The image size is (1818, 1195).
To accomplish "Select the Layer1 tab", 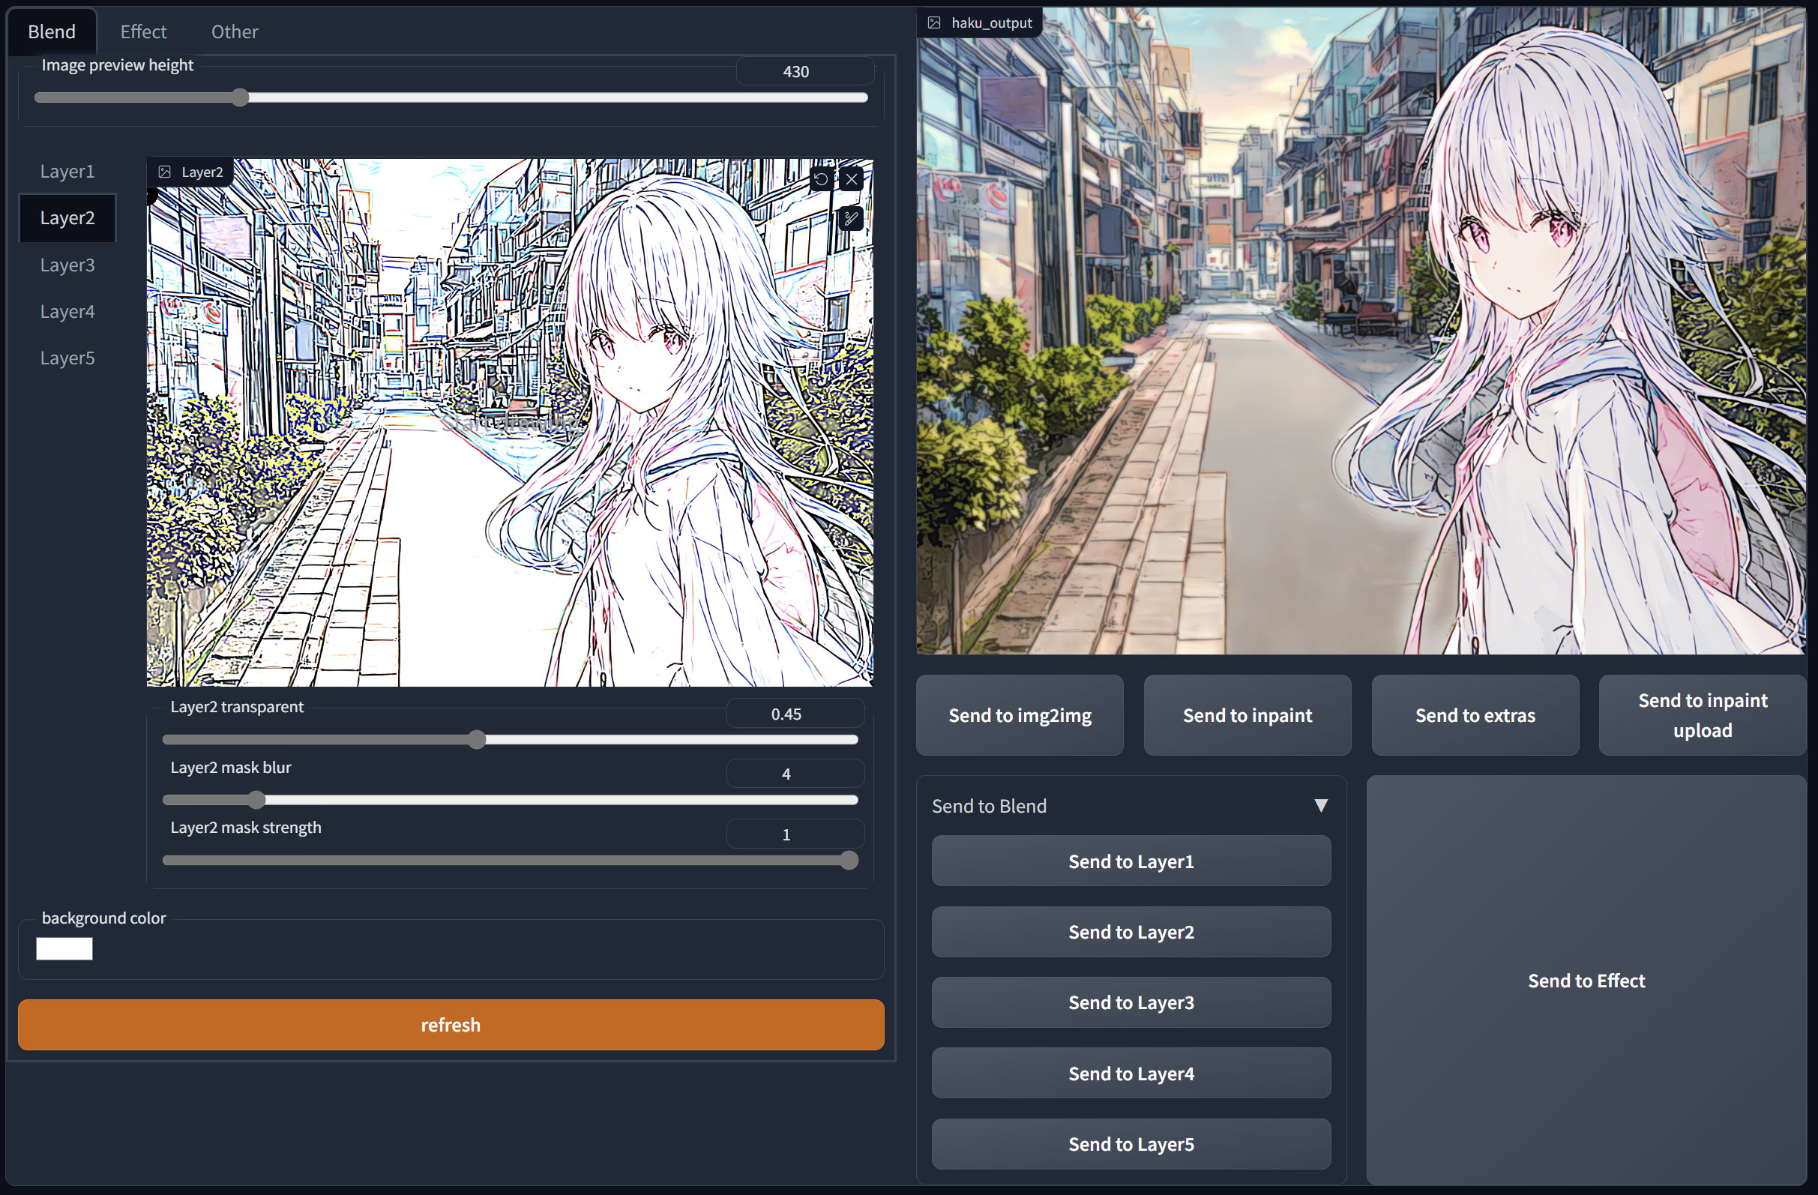I will click(x=67, y=171).
